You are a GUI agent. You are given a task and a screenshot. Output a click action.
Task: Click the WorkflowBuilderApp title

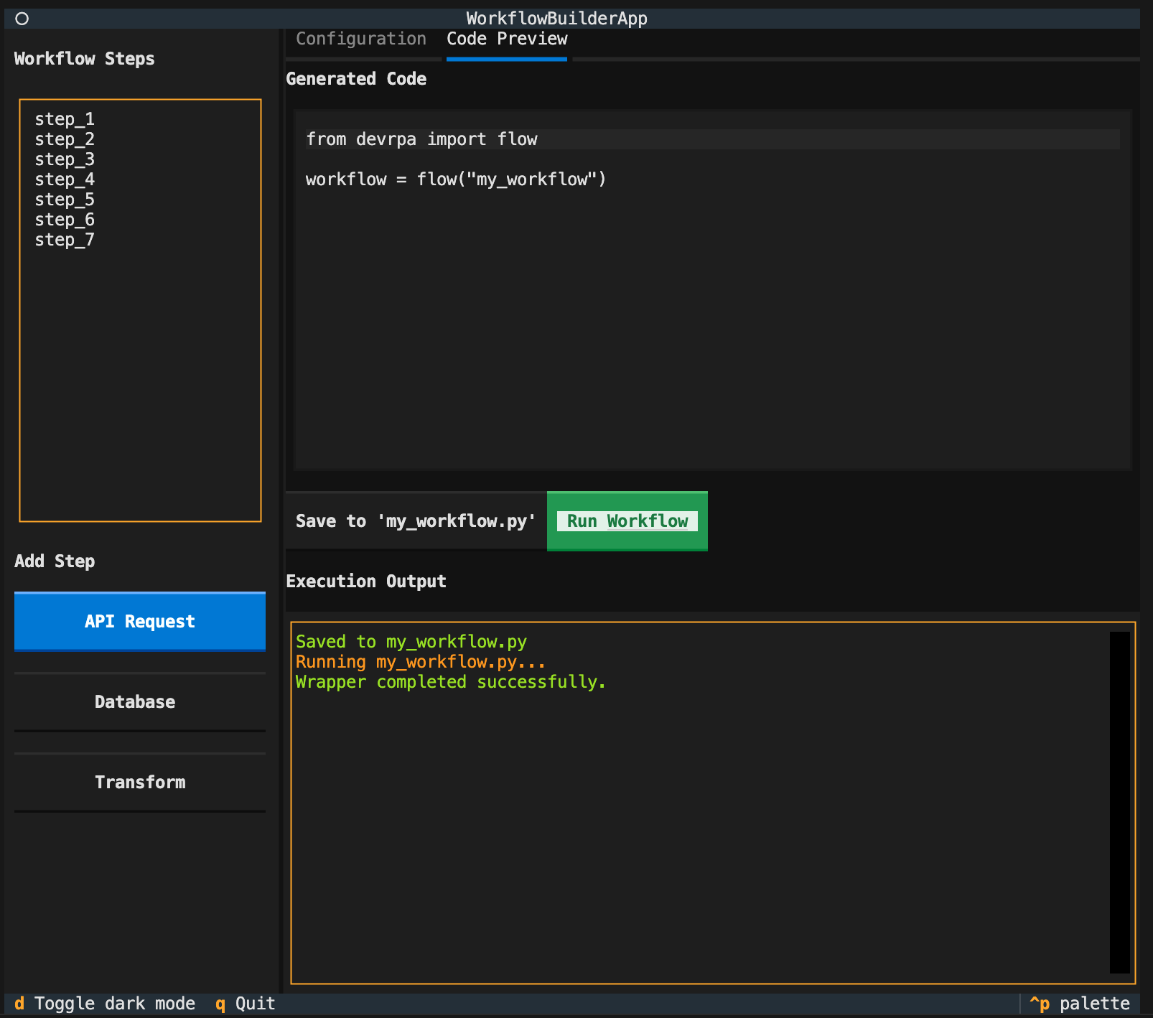557,19
